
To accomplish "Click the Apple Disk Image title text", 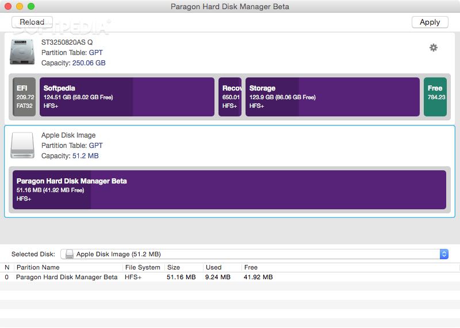I will 68,135.
